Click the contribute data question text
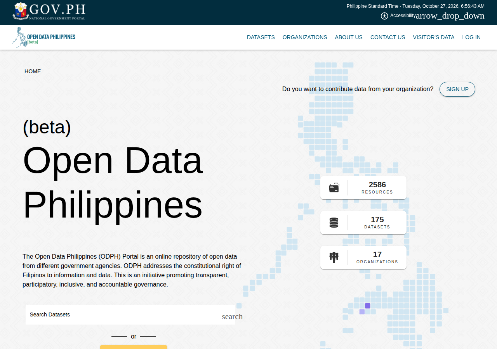 [358, 89]
